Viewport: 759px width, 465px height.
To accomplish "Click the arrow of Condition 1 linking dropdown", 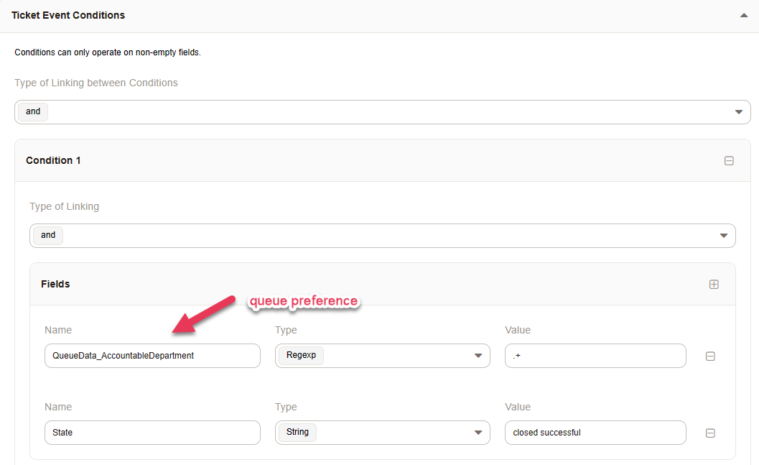I will click(724, 236).
